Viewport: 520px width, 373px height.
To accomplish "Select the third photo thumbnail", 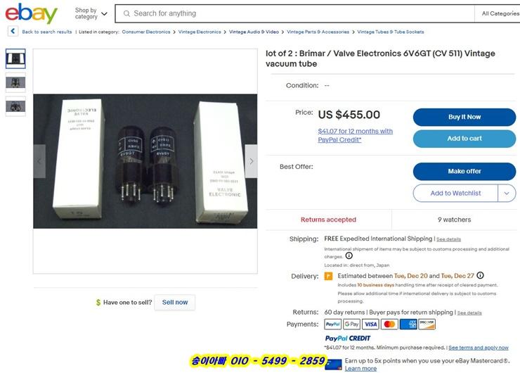I will (x=15, y=106).
